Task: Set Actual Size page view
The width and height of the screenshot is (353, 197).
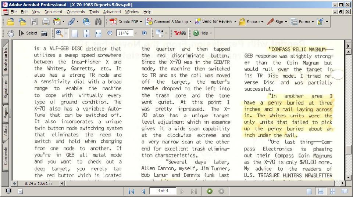Action: [75, 33]
